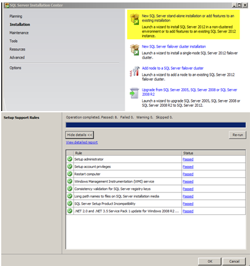Click the Operation completed status text
This screenshot has width=250, height=266.
coord(119,117)
